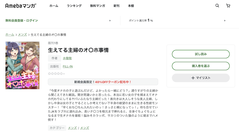Open the shopping cart icon
This screenshot has width=239, height=132.
coord(228,6)
